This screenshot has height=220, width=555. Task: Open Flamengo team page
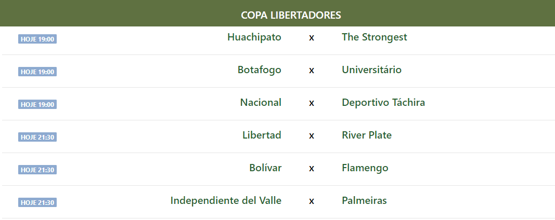pyautogui.click(x=365, y=168)
